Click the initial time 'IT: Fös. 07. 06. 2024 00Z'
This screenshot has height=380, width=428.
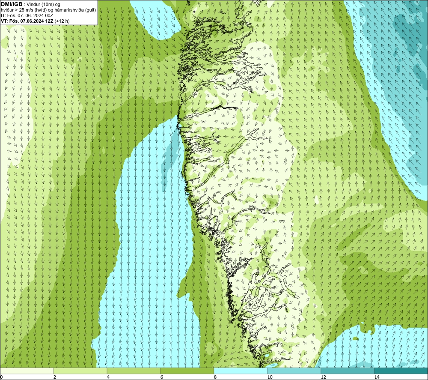(27, 15)
